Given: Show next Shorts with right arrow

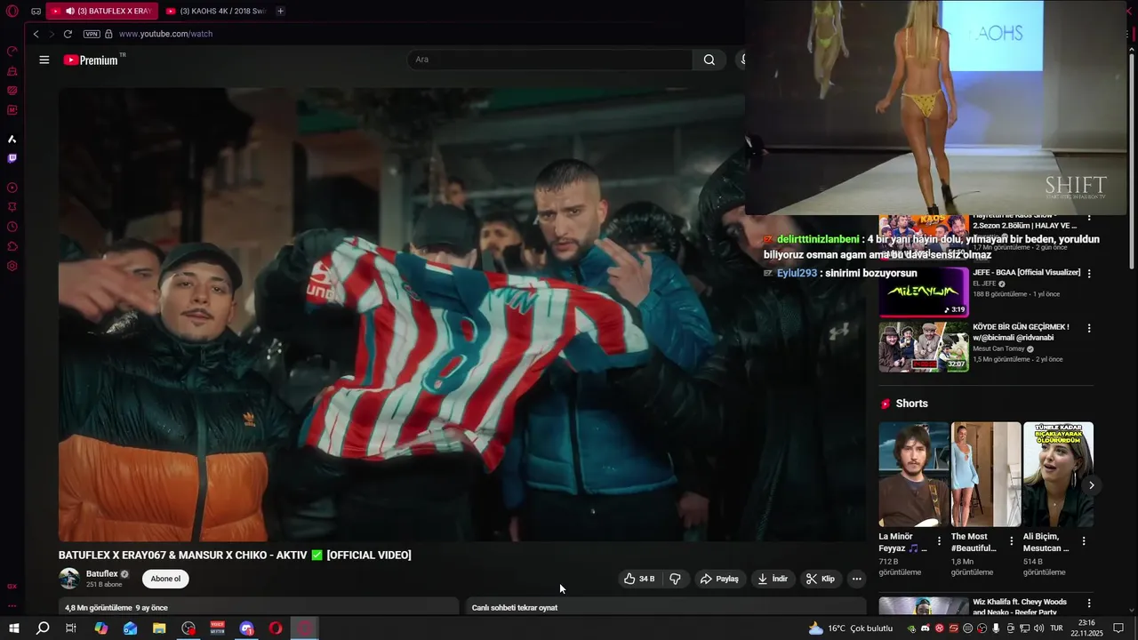Looking at the screenshot, I should [x=1091, y=485].
